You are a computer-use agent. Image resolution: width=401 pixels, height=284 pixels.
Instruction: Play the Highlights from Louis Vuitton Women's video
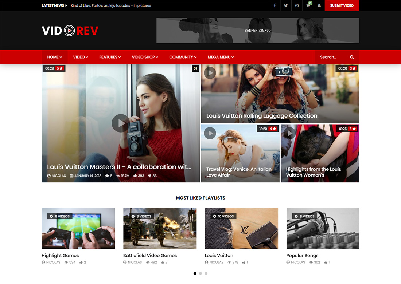(290, 133)
